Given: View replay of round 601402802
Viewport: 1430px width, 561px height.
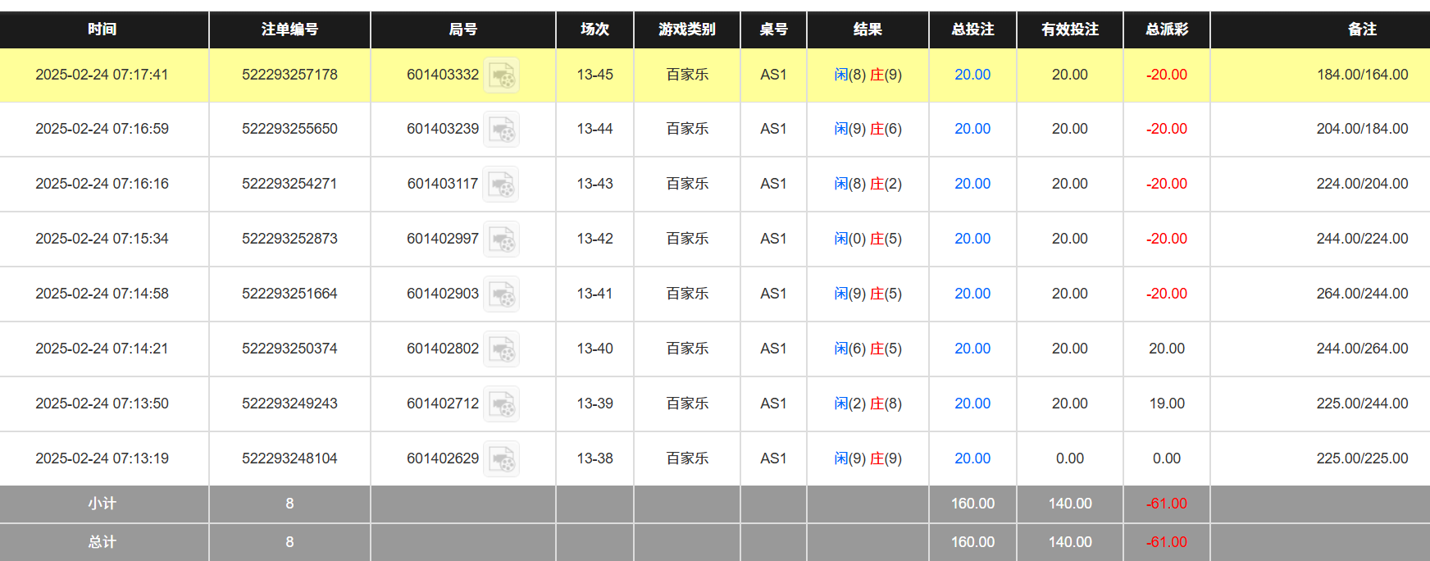Looking at the screenshot, I should (x=501, y=349).
